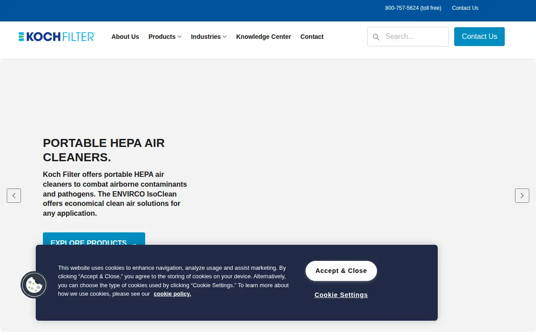The image size is (536, 335).
Task: Click the Koch Filter logo
Action: [57, 37]
